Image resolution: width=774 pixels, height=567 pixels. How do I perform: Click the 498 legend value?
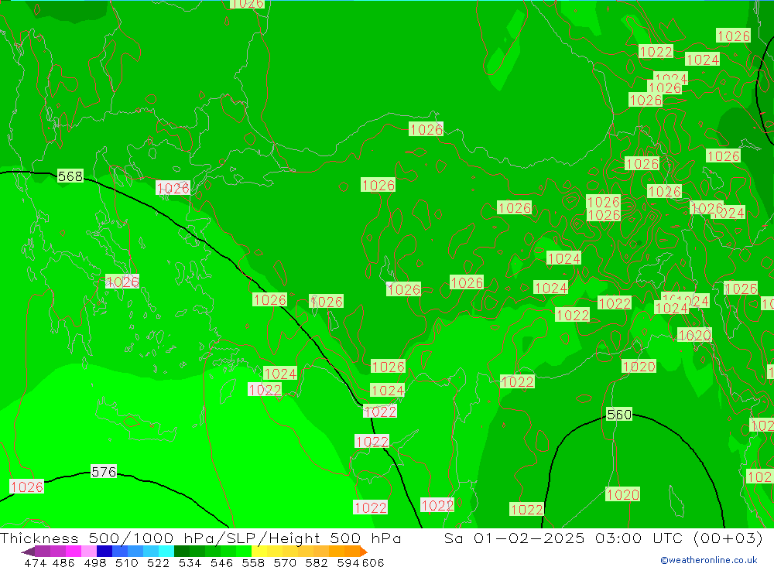94,562
